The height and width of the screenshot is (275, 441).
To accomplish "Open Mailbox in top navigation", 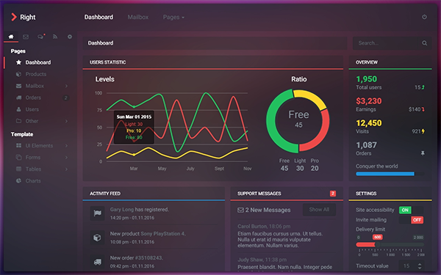I will coord(138,17).
